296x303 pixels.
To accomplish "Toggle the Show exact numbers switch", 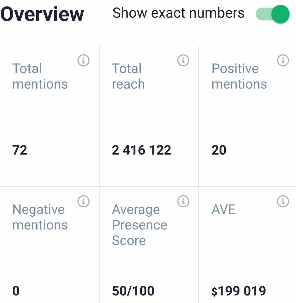I will point(273,14).
